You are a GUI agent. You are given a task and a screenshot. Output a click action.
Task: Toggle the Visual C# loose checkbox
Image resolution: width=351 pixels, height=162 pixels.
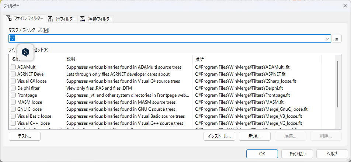coord(13,81)
